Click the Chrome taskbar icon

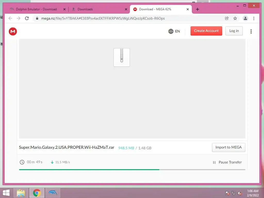click(x=37, y=193)
